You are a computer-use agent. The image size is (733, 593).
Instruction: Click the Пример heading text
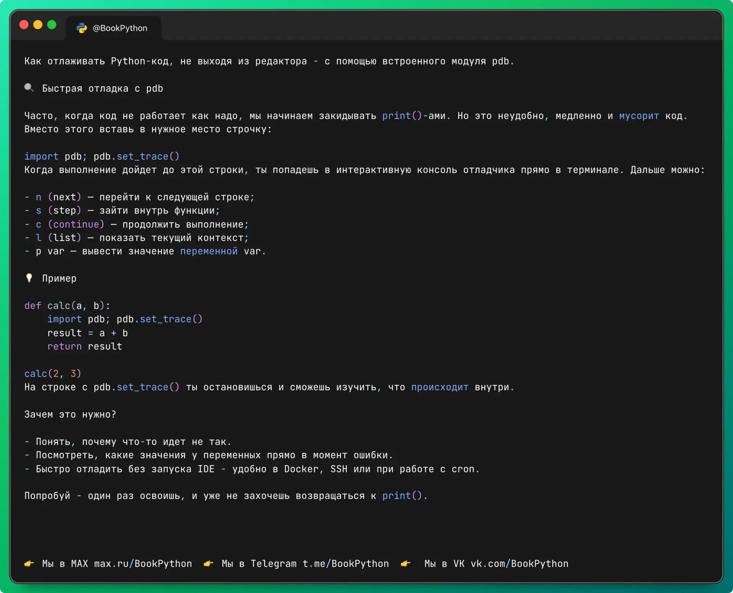pos(59,279)
